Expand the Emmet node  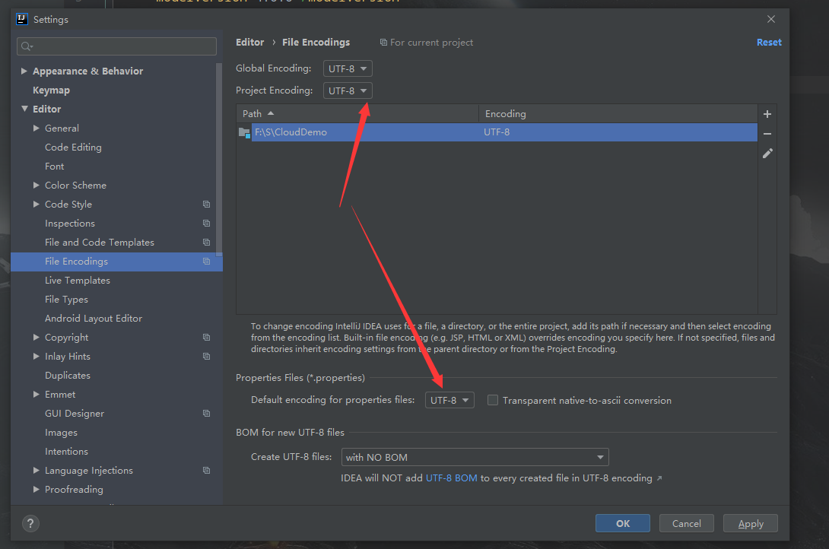pos(37,395)
